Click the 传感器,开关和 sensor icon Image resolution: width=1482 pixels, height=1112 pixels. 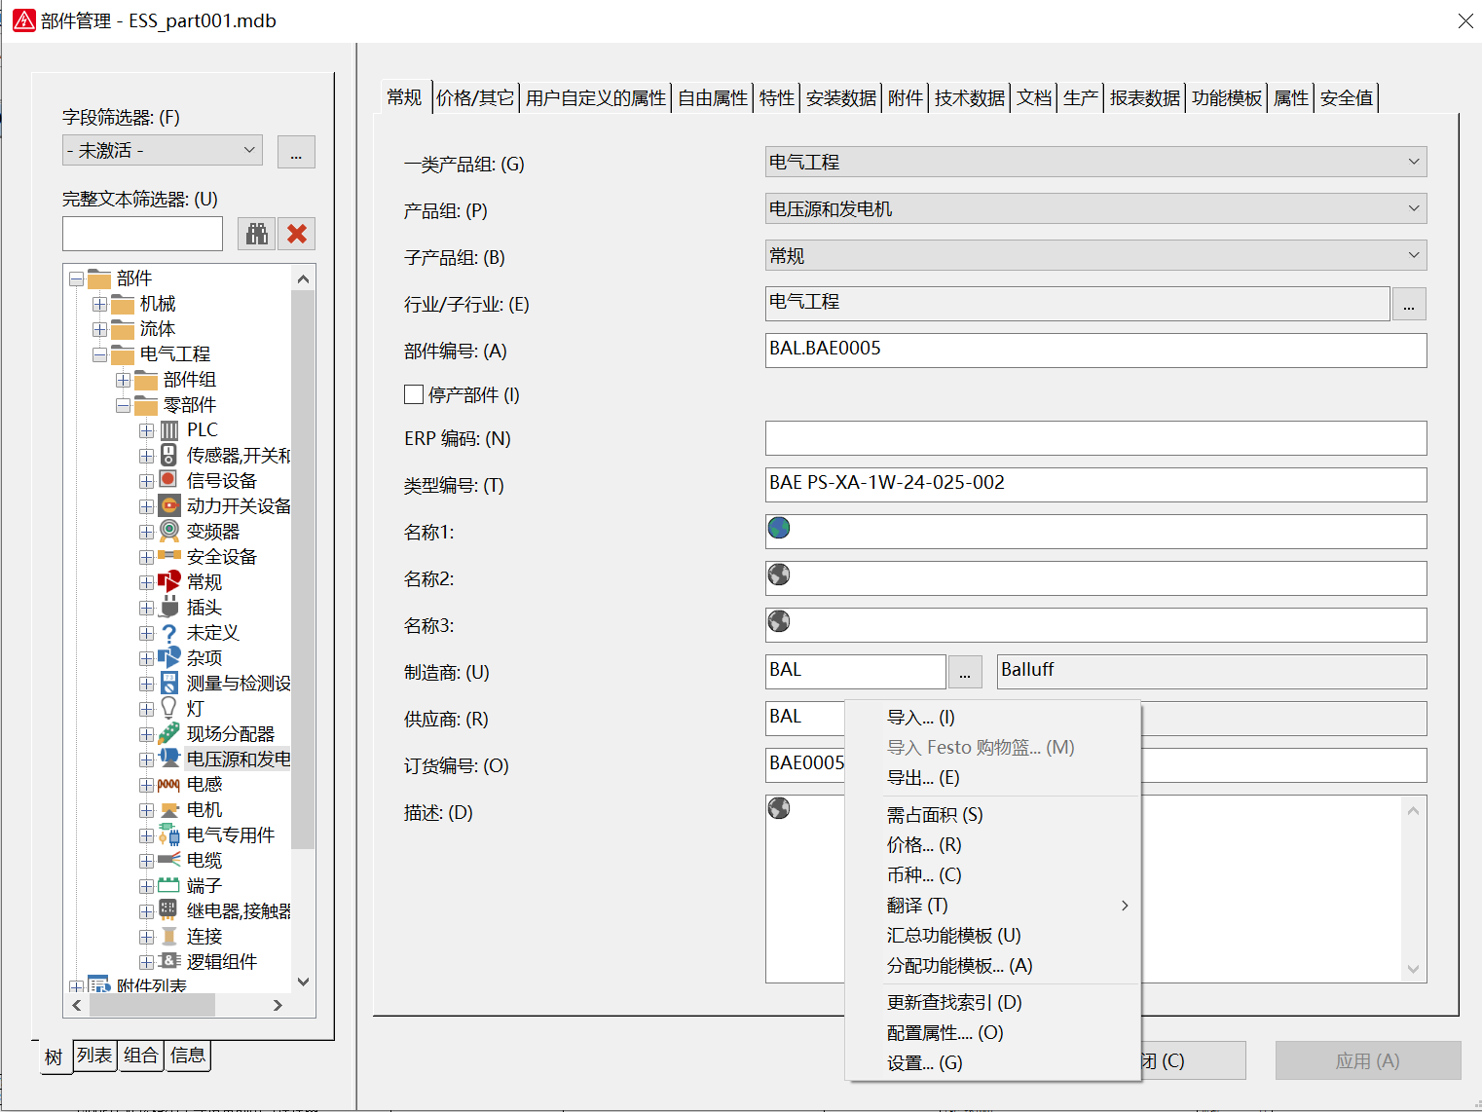tap(169, 456)
